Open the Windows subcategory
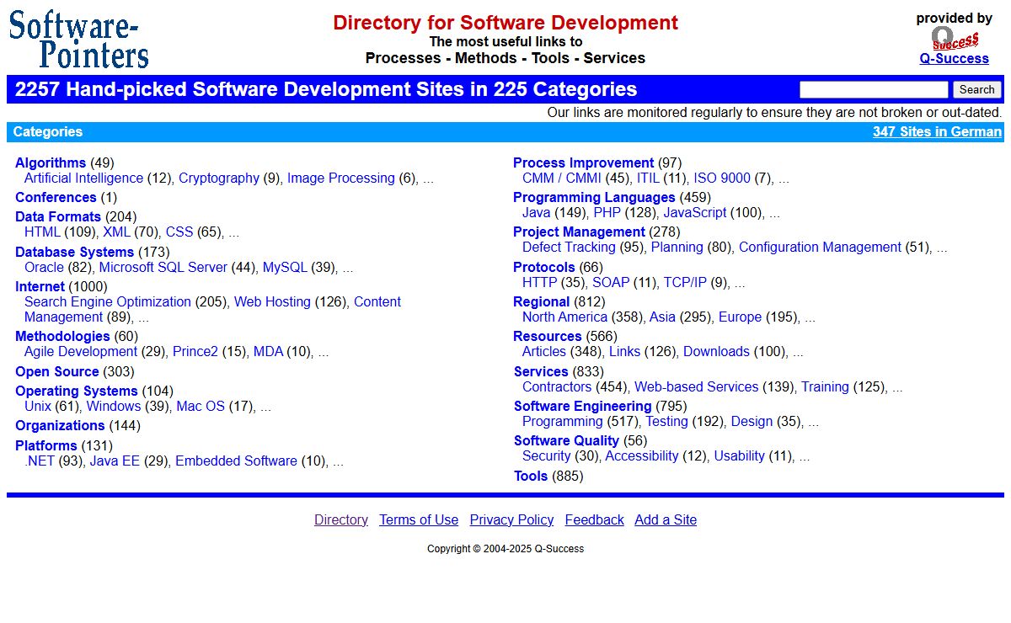This screenshot has height=623, width=1011. tap(114, 407)
